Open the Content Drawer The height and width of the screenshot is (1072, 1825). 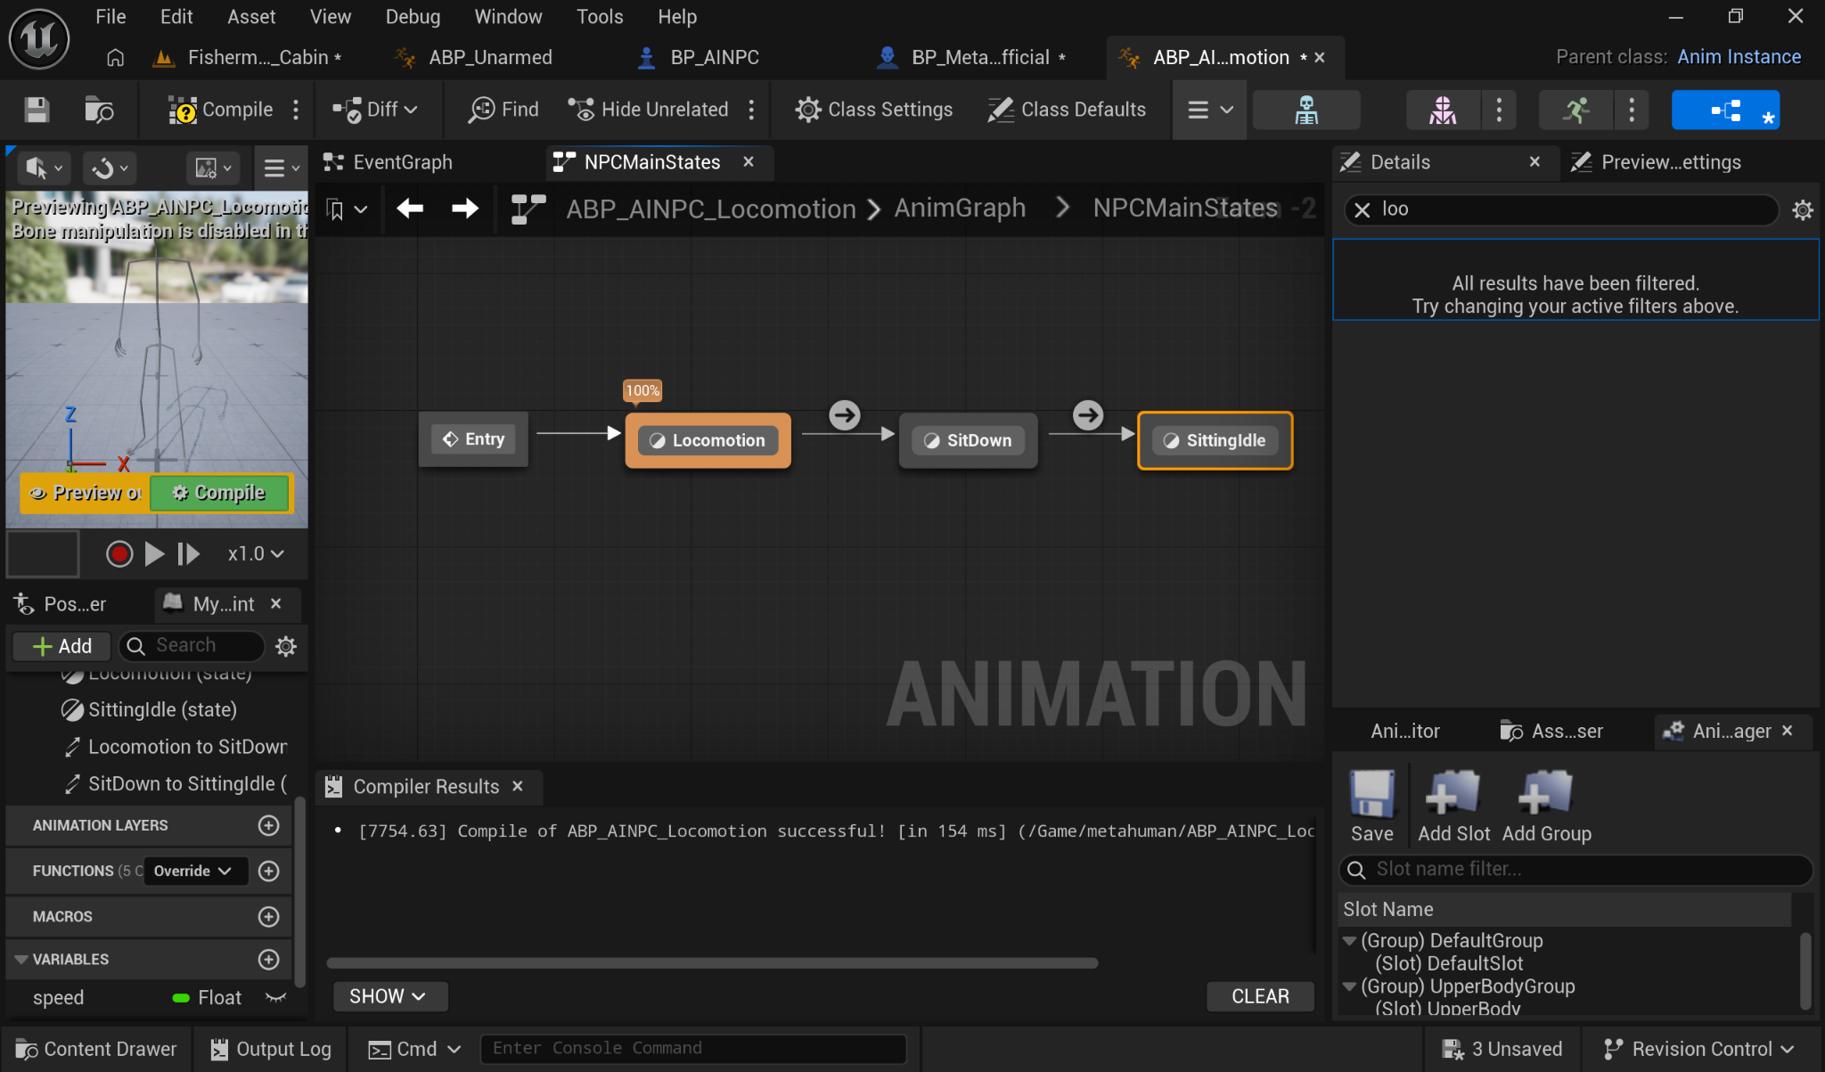(96, 1049)
